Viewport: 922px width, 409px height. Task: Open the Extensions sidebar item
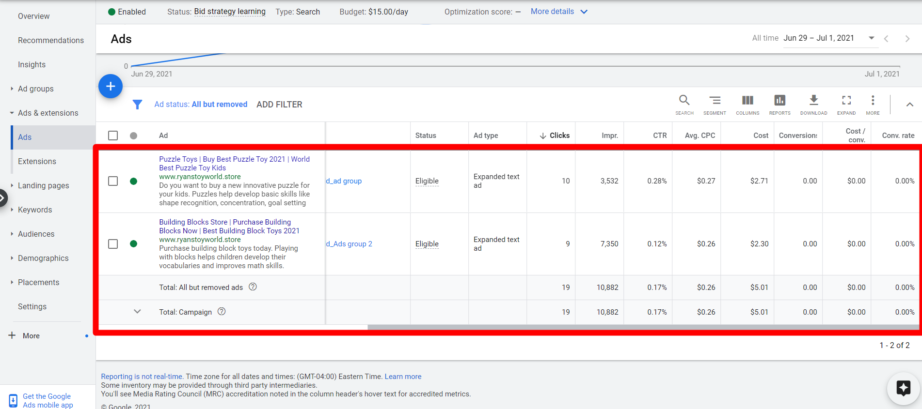37,161
